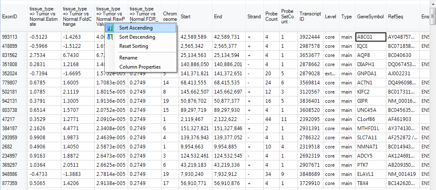Click the End column header
The height and width of the screenshot is (190, 436).
(229, 17)
